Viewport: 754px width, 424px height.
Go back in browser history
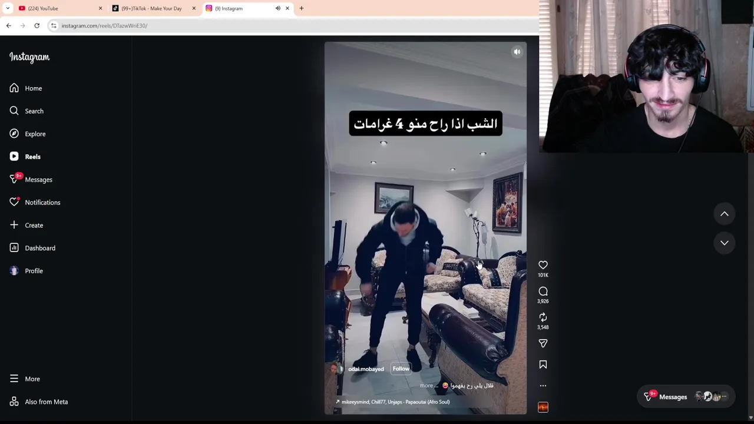pos(9,25)
